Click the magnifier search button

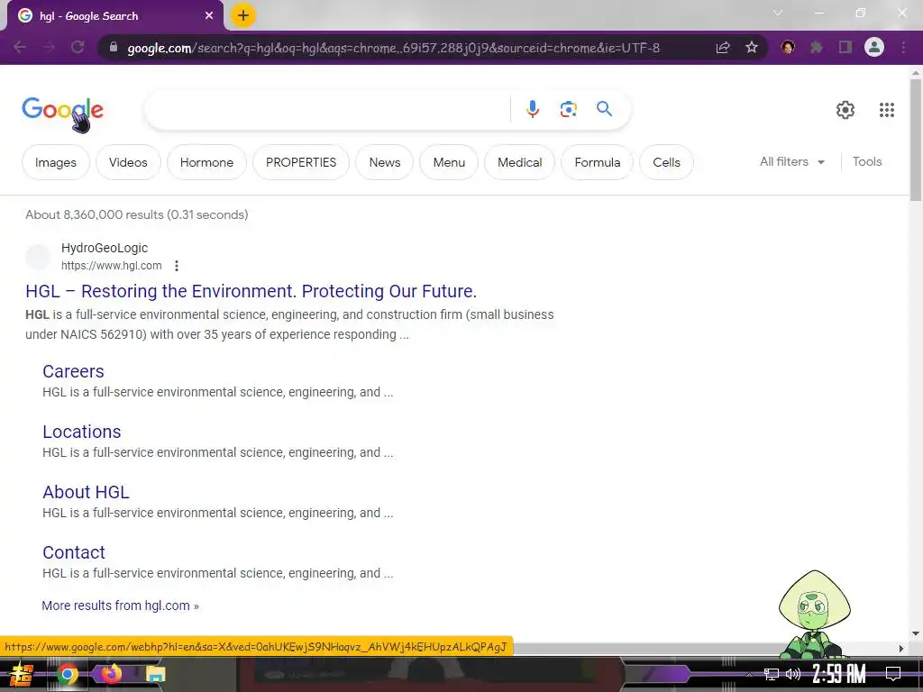(x=604, y=109)
